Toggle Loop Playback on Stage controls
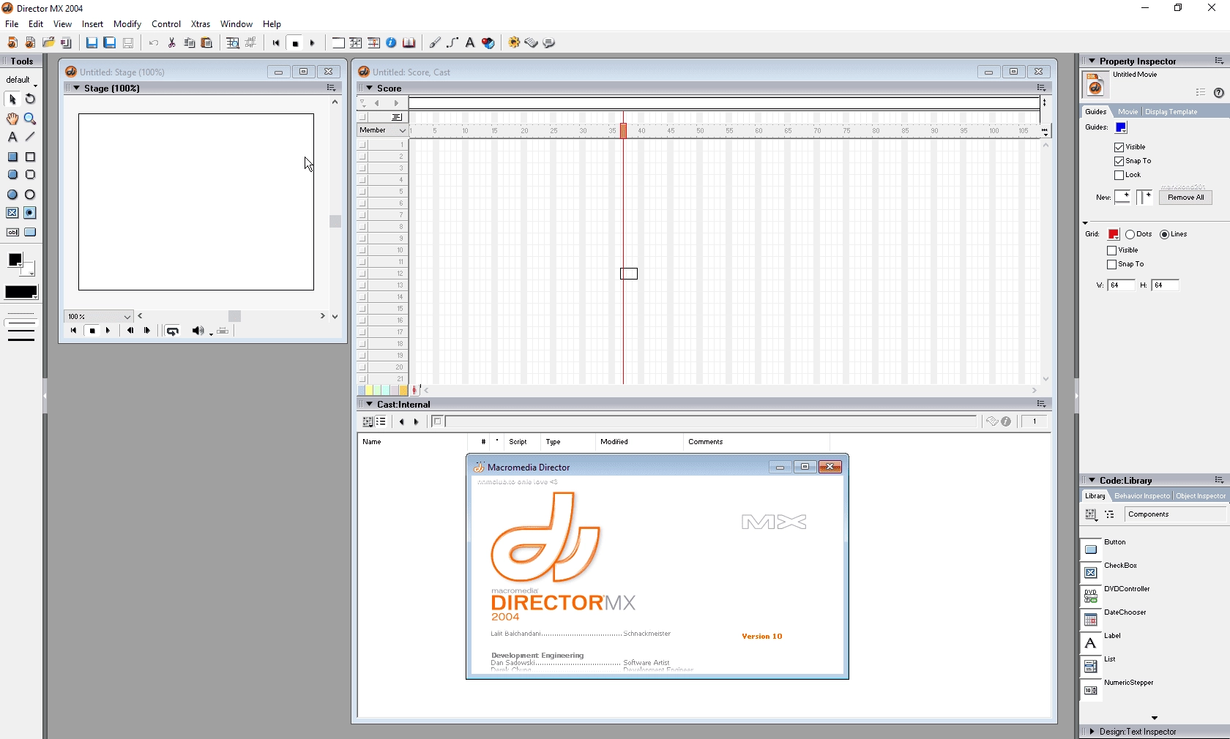1230x739 pixels. point(173,331)
